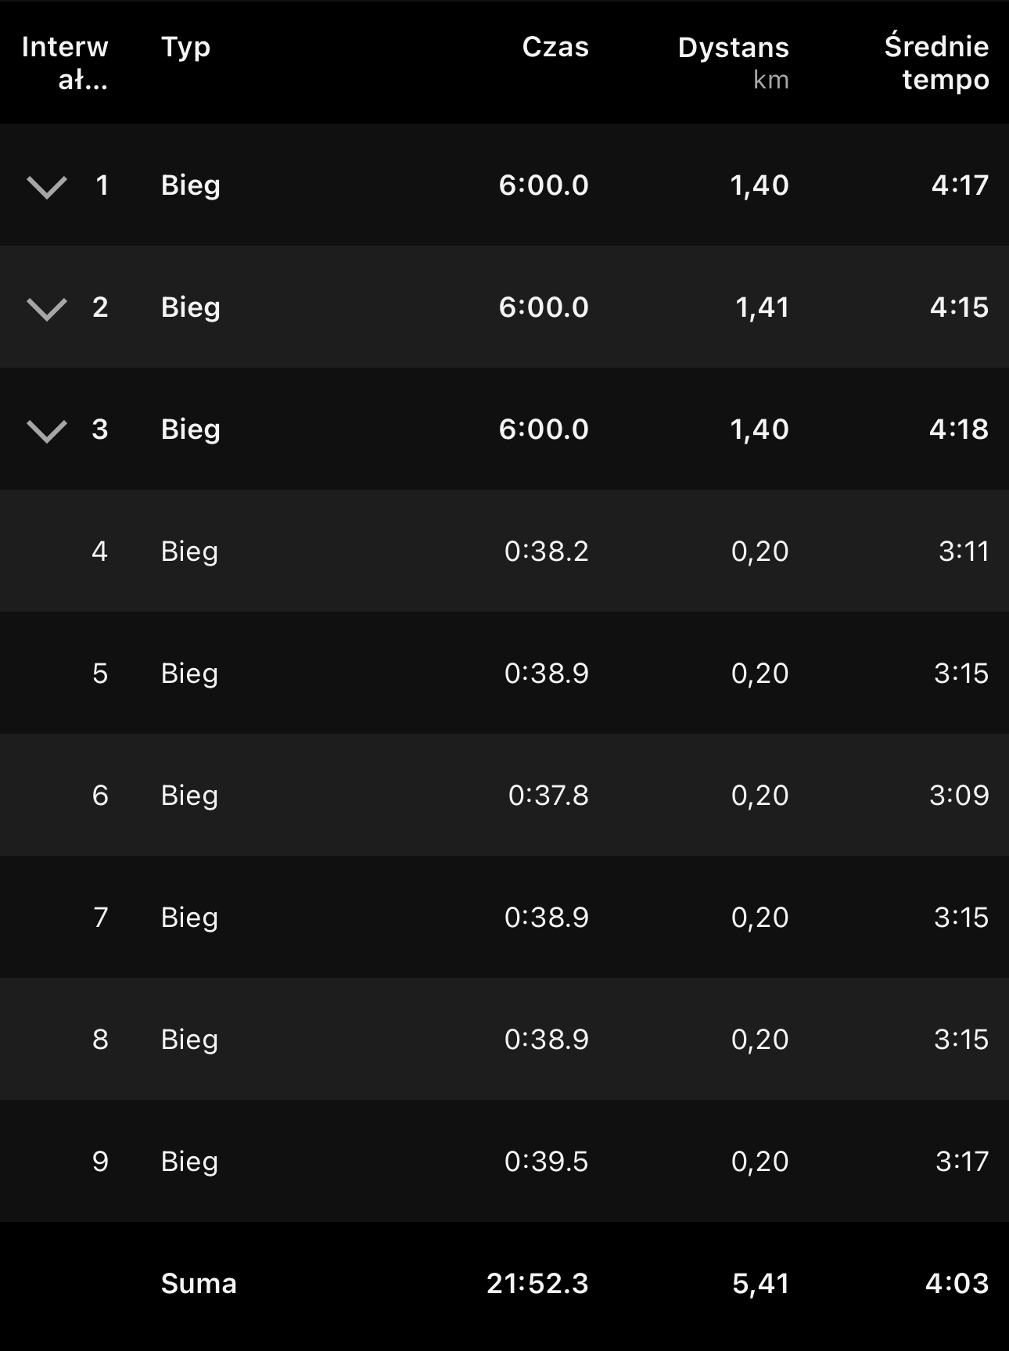Click the Suma total row label

[x=199, y=1284]
